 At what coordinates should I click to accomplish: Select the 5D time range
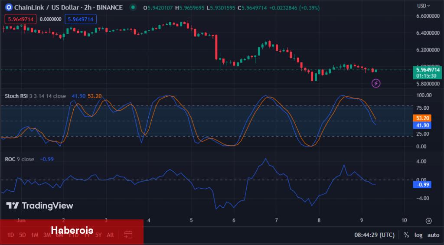pyautogui.click(x=23, y=235)
